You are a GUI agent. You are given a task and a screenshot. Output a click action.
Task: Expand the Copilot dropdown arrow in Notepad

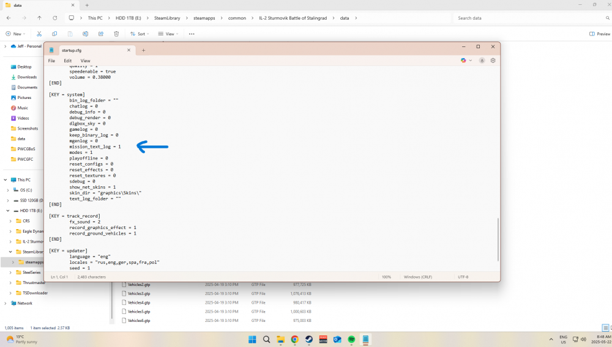click(470, 60)
